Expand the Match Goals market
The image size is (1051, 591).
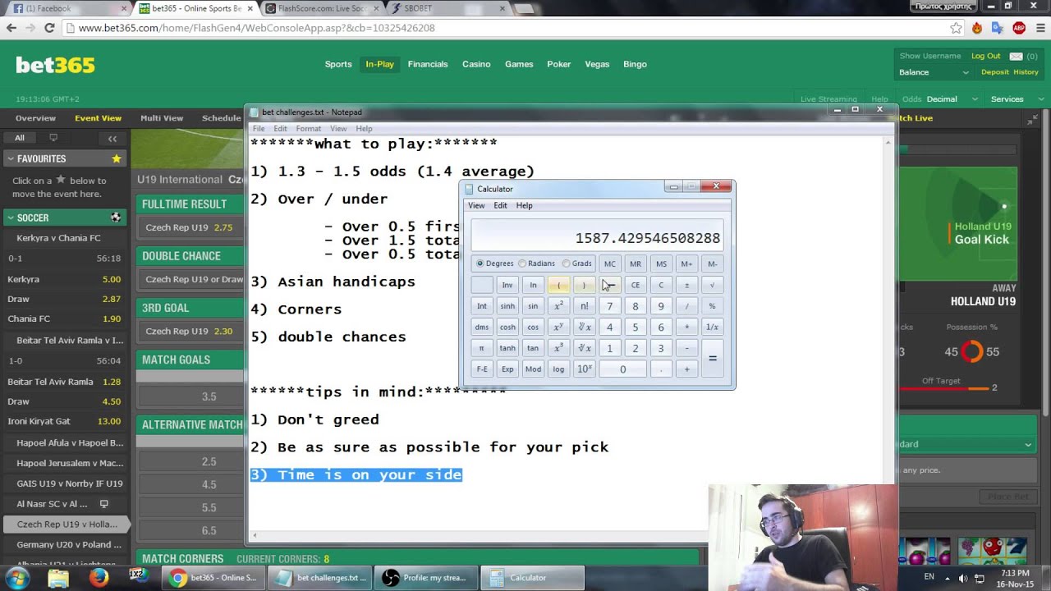click(x=190, y=360)
